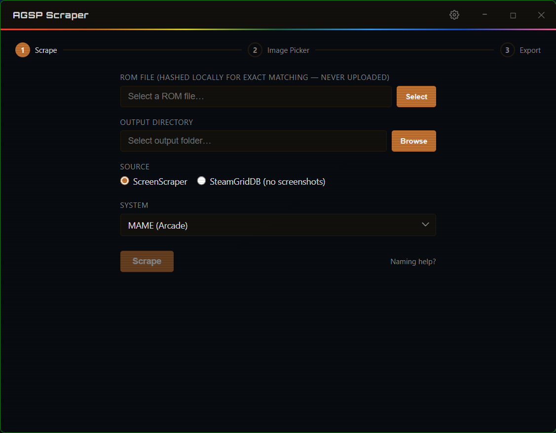
Task: Open the settings gear icon
Action: [454, 15]
